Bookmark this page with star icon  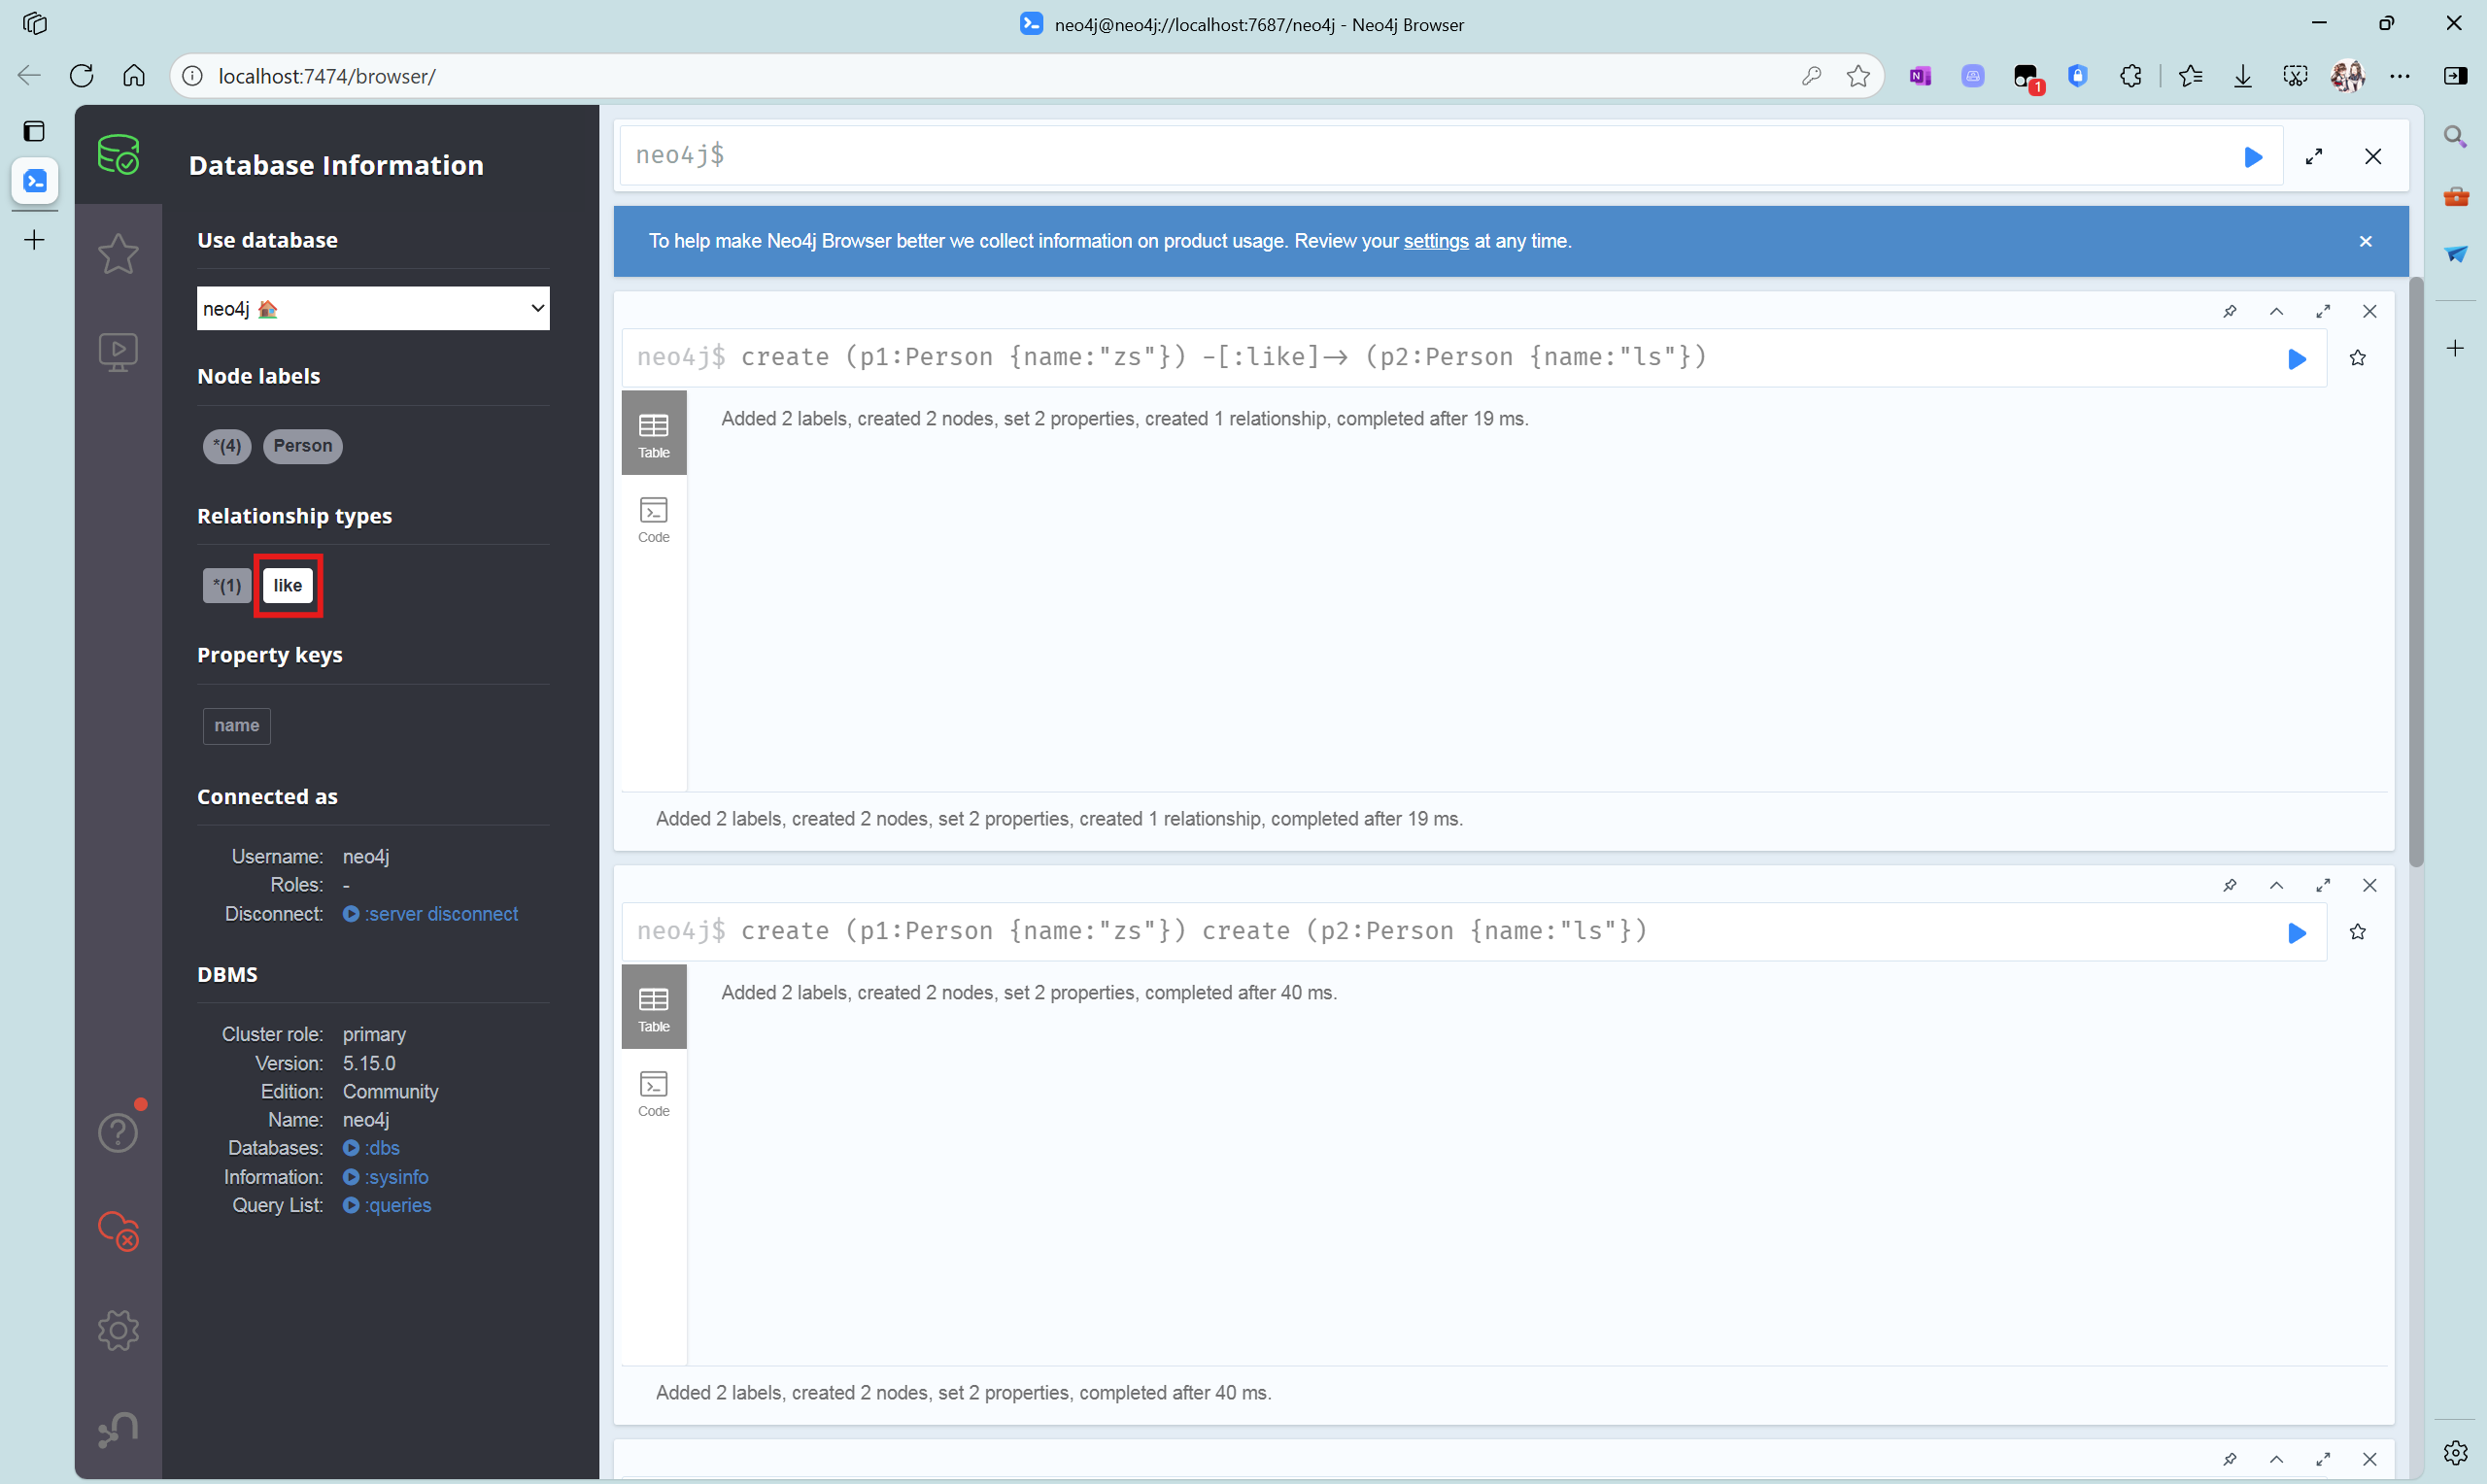pyautogui.click(x=1859, y=76)
